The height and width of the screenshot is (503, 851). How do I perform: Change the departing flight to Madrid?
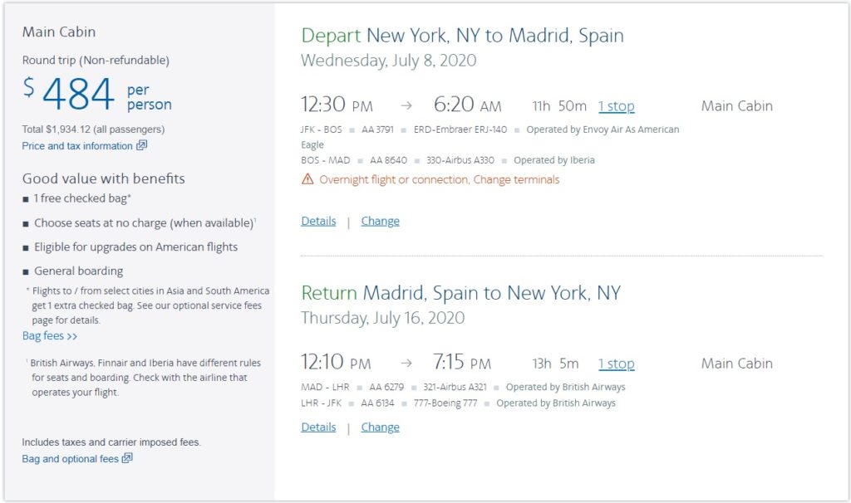[x=380, y=221]
